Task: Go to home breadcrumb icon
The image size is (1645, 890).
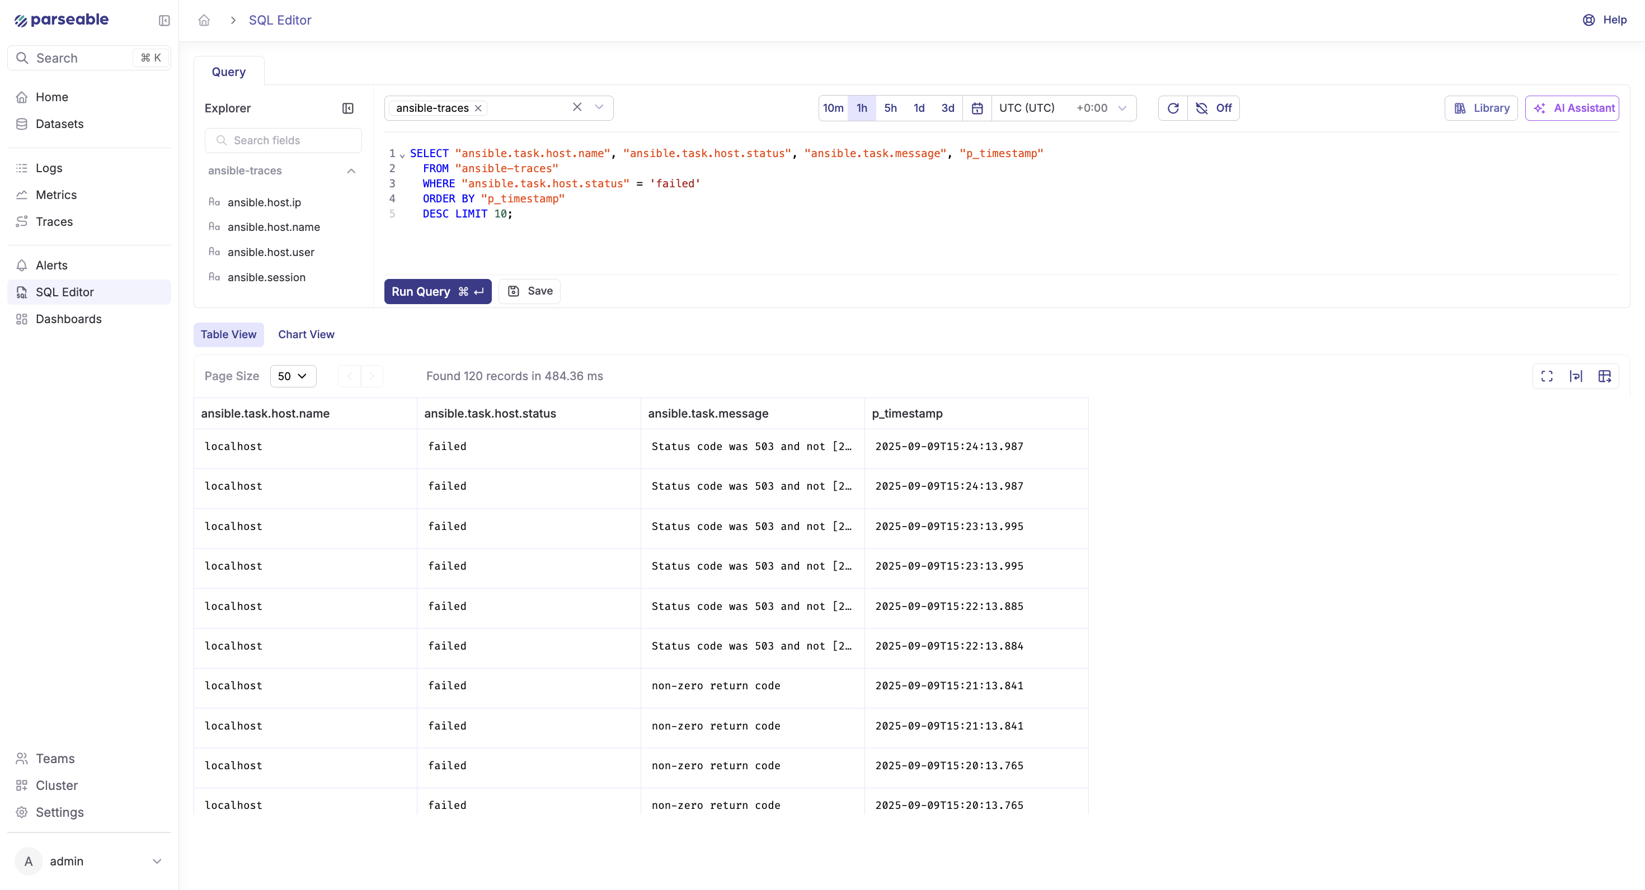Action: (x=204, y=21)
